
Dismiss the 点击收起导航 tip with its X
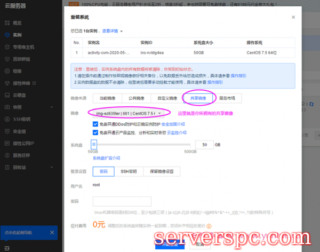pyautogui.click(x=52, y=233)
